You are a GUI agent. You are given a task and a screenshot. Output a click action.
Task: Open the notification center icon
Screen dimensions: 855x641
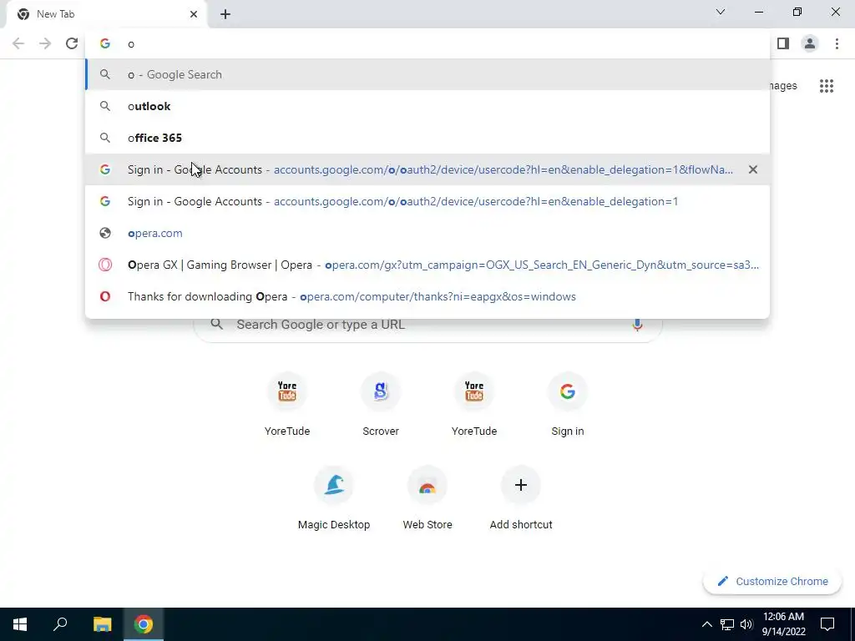[x=827, y=624]
